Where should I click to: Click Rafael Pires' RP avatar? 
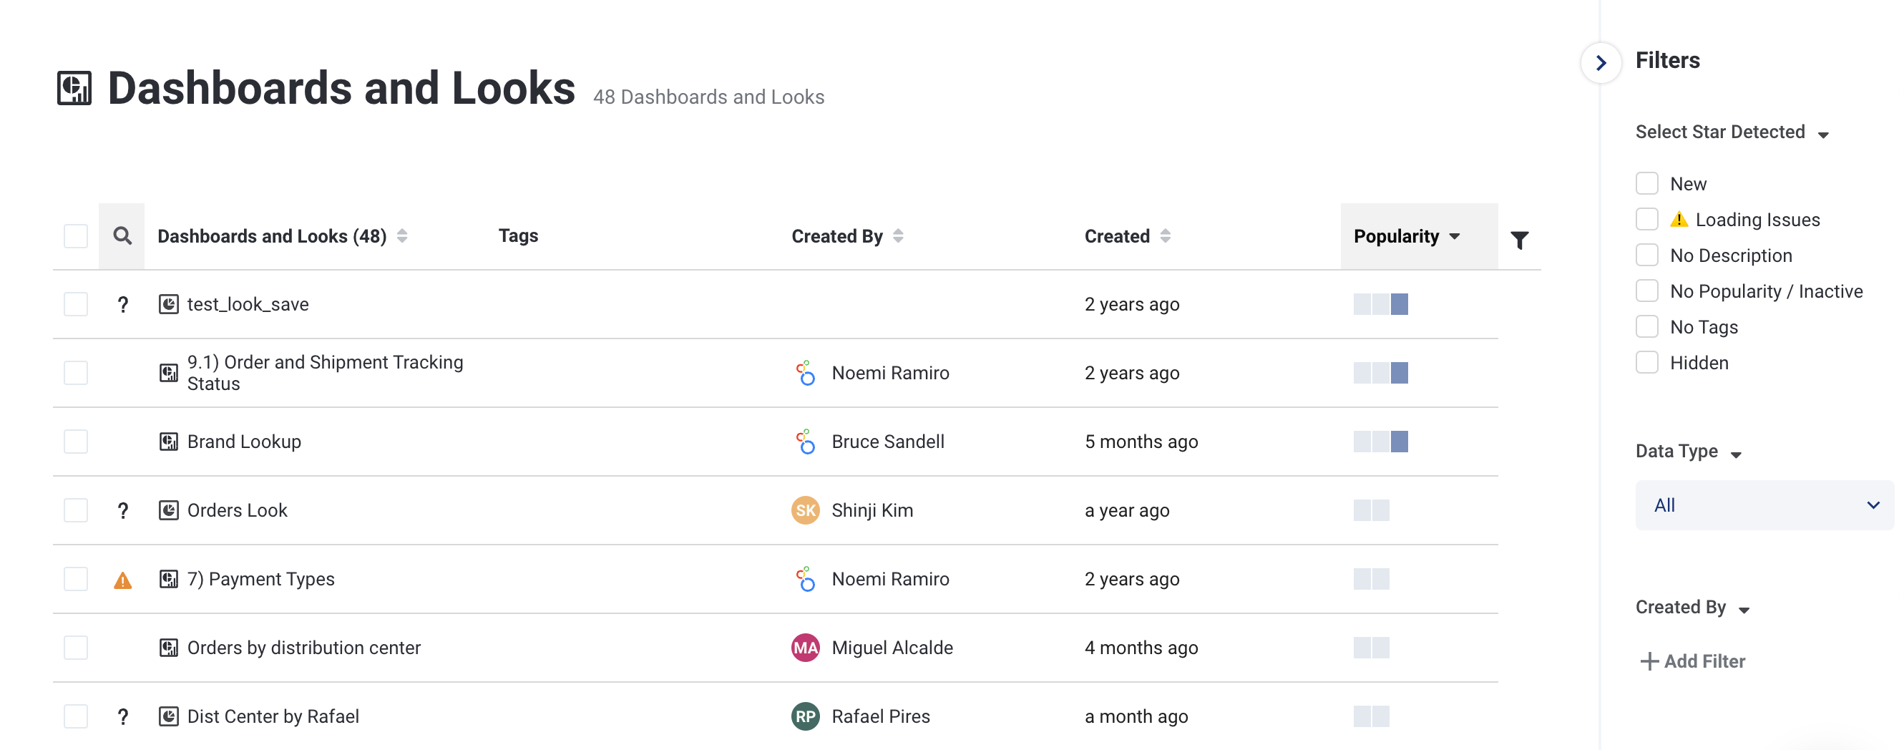[x=805, y=716]
